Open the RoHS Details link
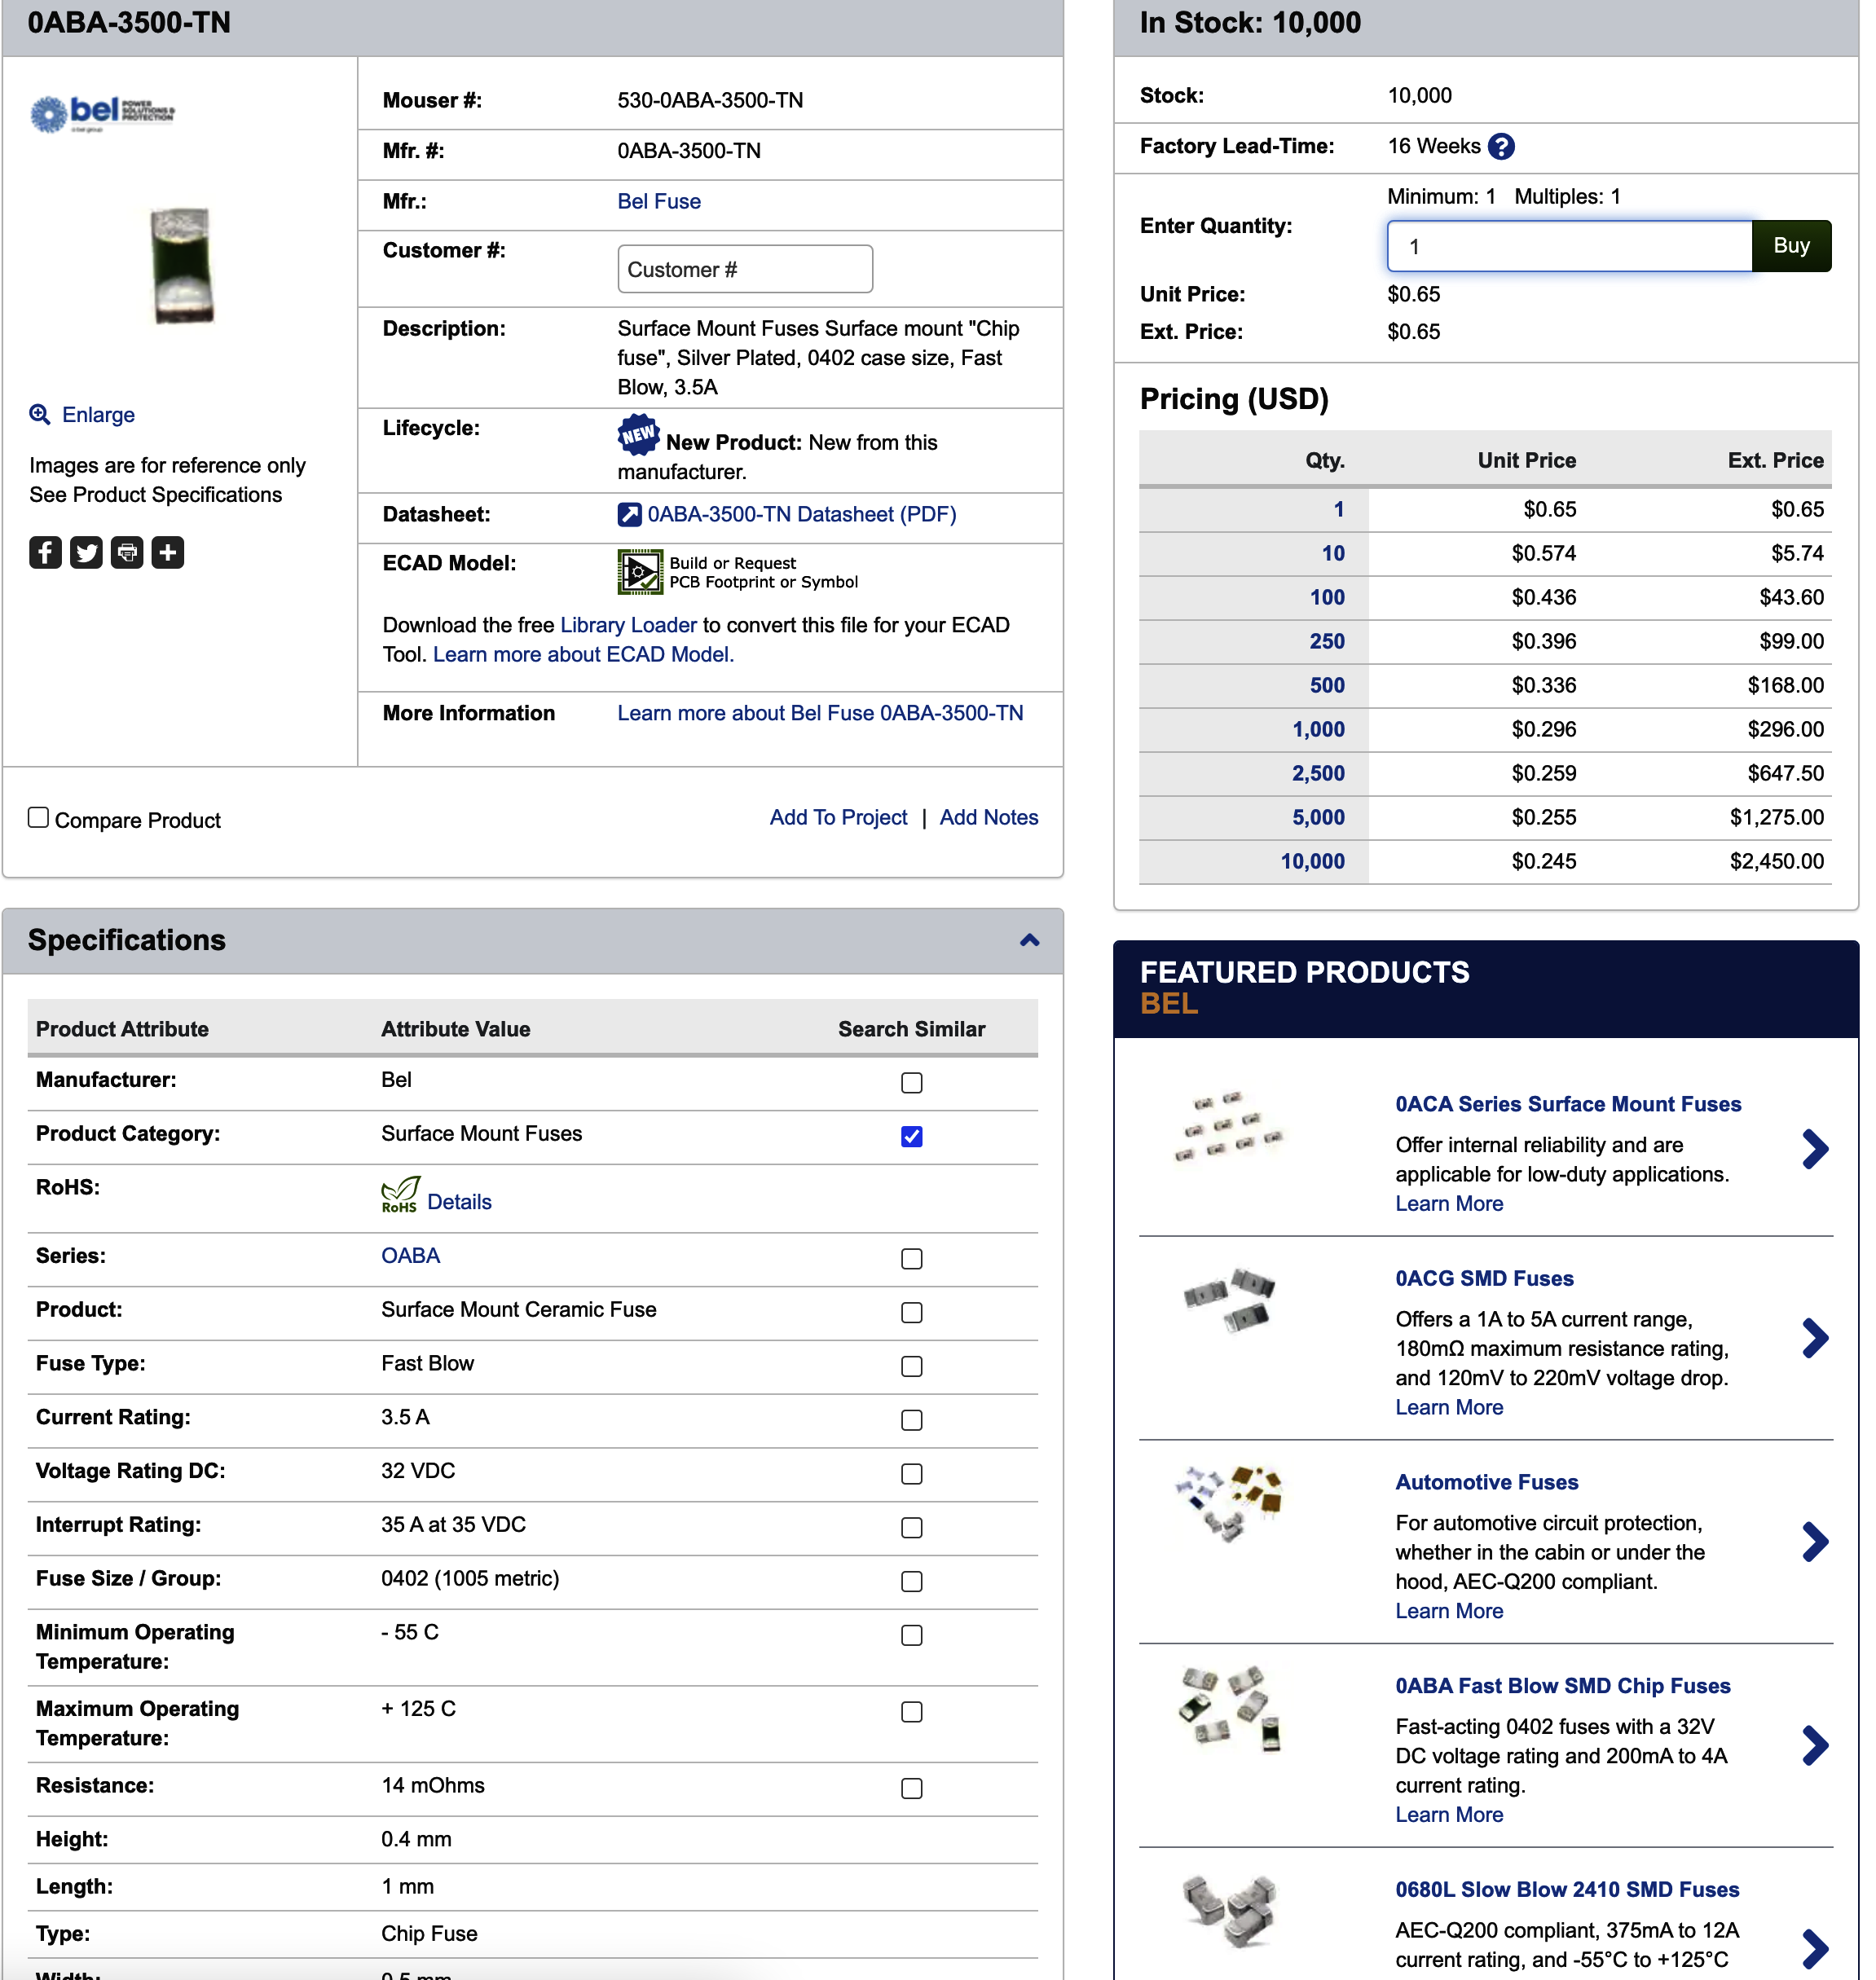Viewport: 1876px width, 1980px height. [459, 1202]
